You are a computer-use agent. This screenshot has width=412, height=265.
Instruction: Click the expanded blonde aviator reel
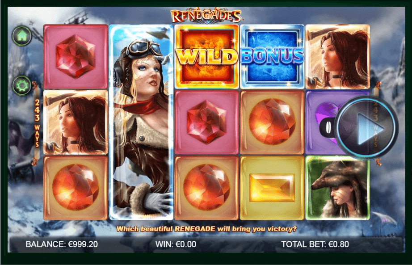click(x=141, y=122)
